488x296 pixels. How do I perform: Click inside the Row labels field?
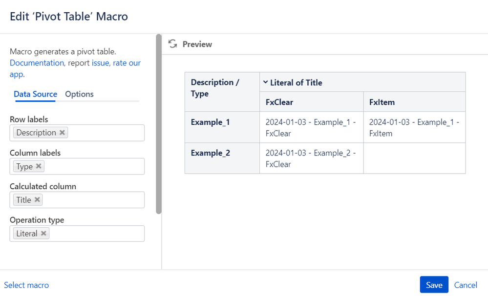coord(105,133)
